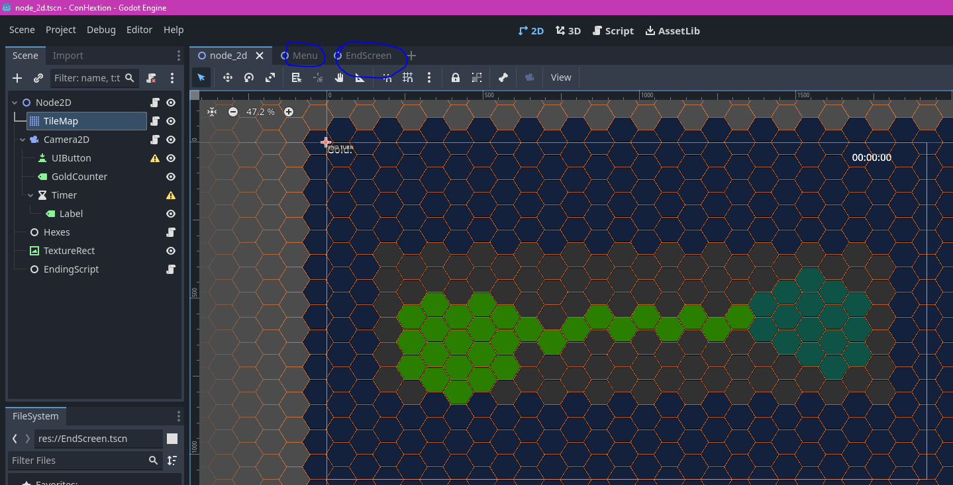
Task: Open the AssetLib browser
Action: point(672,30)
